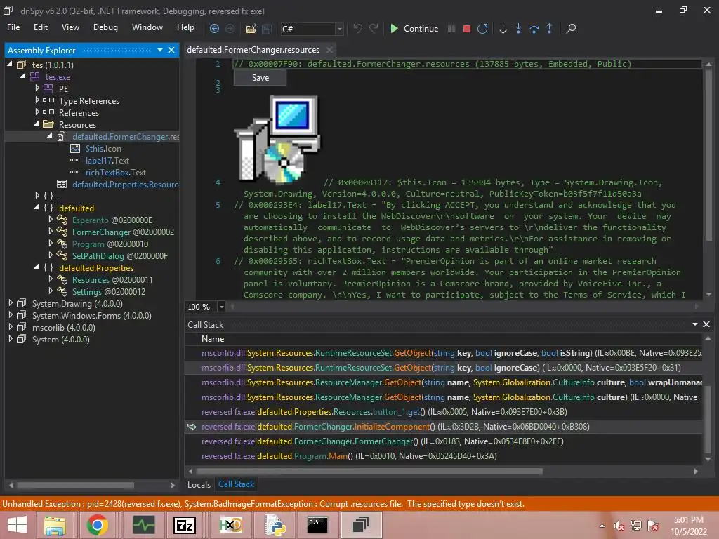This screenshot has width=719, height=539.
Task: Close the Call Stack panel
Action: point(706,324)
